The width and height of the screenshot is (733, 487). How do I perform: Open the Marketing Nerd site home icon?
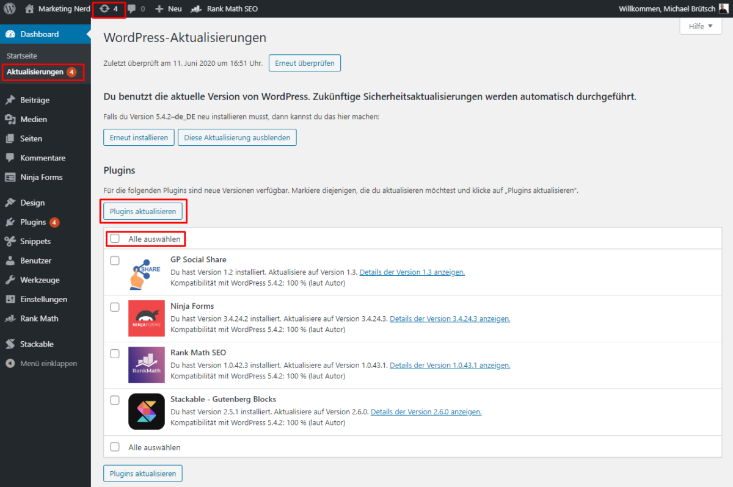(29, 9)
